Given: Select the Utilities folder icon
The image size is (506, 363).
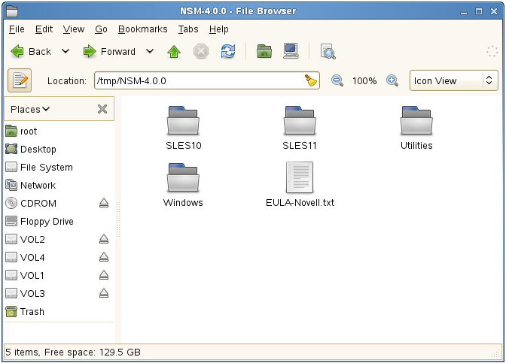Looking at the screenshot, I should point(416,120).
